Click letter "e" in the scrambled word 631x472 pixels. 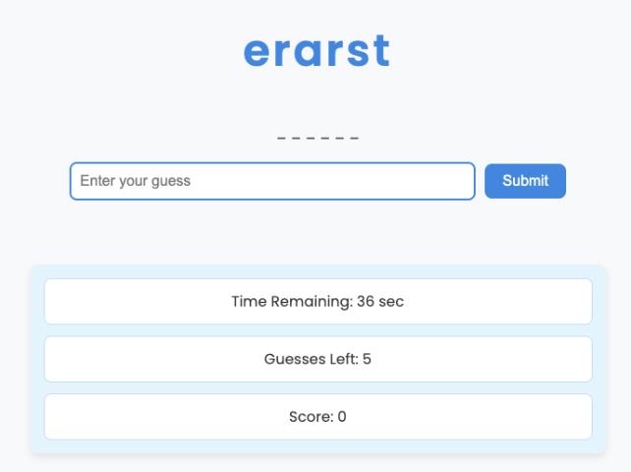tap(258, 53)
